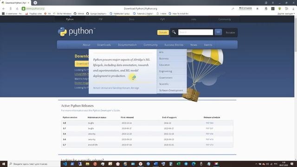Select the Jobs tab in the top bar

coord(194,19)
